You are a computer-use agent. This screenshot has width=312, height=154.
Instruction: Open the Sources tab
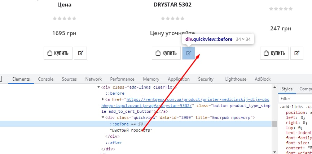(x=69, y=79)
